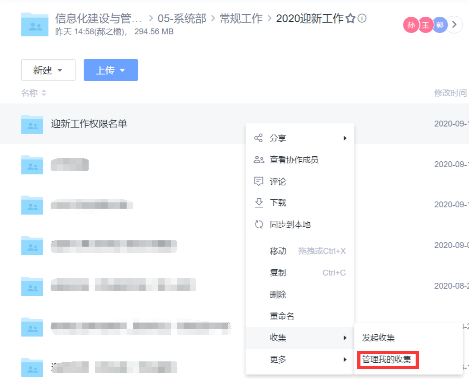Select the 查看协作成员 members icon
The height and width of the screenshot is (379, 469).
point(259,159)
